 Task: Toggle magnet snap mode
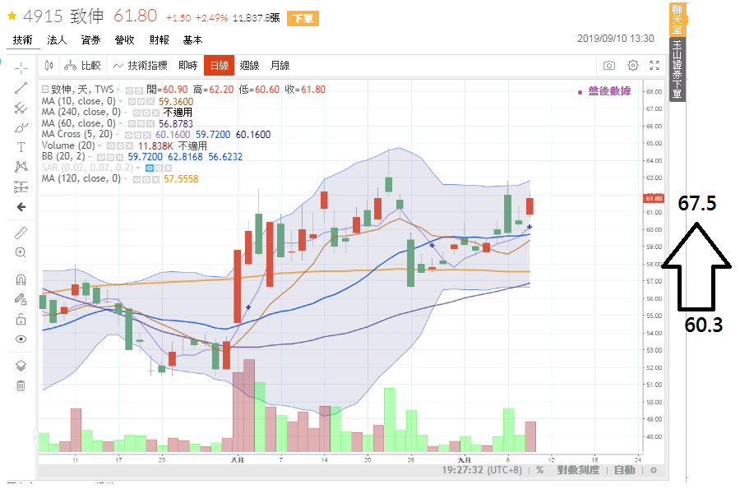coord(21,279)
